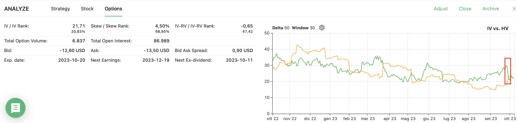Click the IV / IV Rank value 21,71
This screenshot has height=123, width=517.
click(79, 26)
